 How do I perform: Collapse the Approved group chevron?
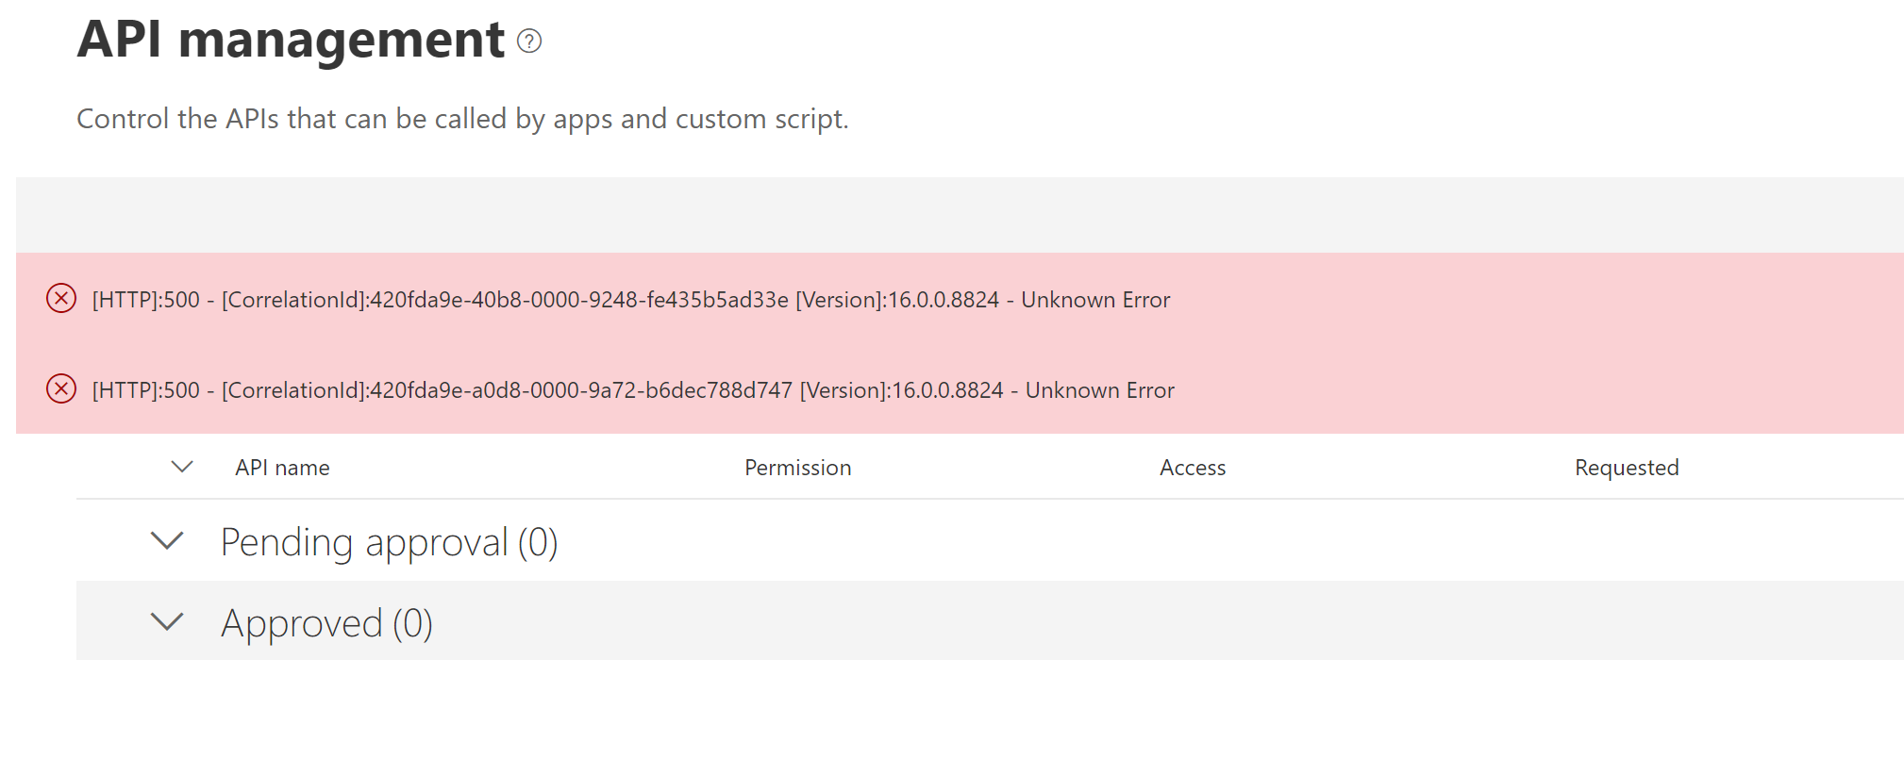[167, 622]
